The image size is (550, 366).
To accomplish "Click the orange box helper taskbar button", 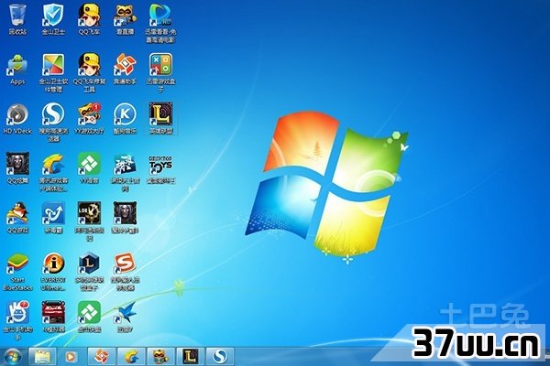I will pos(101,357).
